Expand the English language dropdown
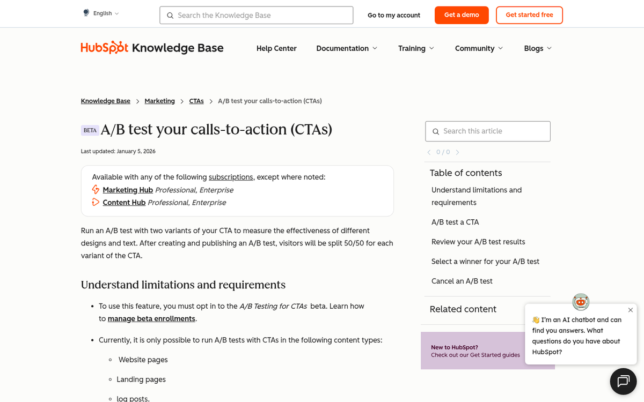This screenshot has width=644, height=402. point(104,13)
